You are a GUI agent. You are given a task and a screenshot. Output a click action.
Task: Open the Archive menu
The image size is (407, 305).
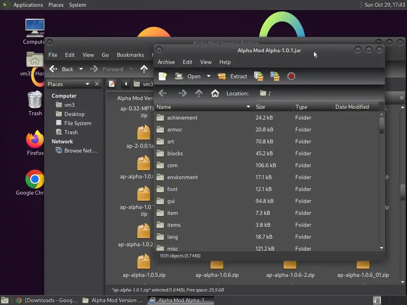coord(166,62)
